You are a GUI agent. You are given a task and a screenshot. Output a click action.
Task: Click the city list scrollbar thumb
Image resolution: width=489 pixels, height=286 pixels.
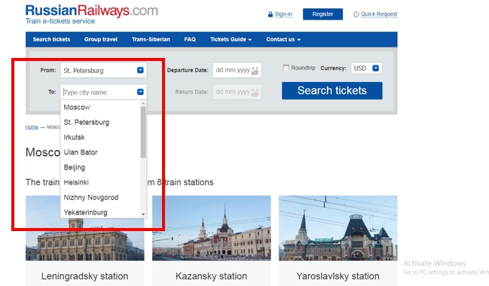(x=143, y=132)
